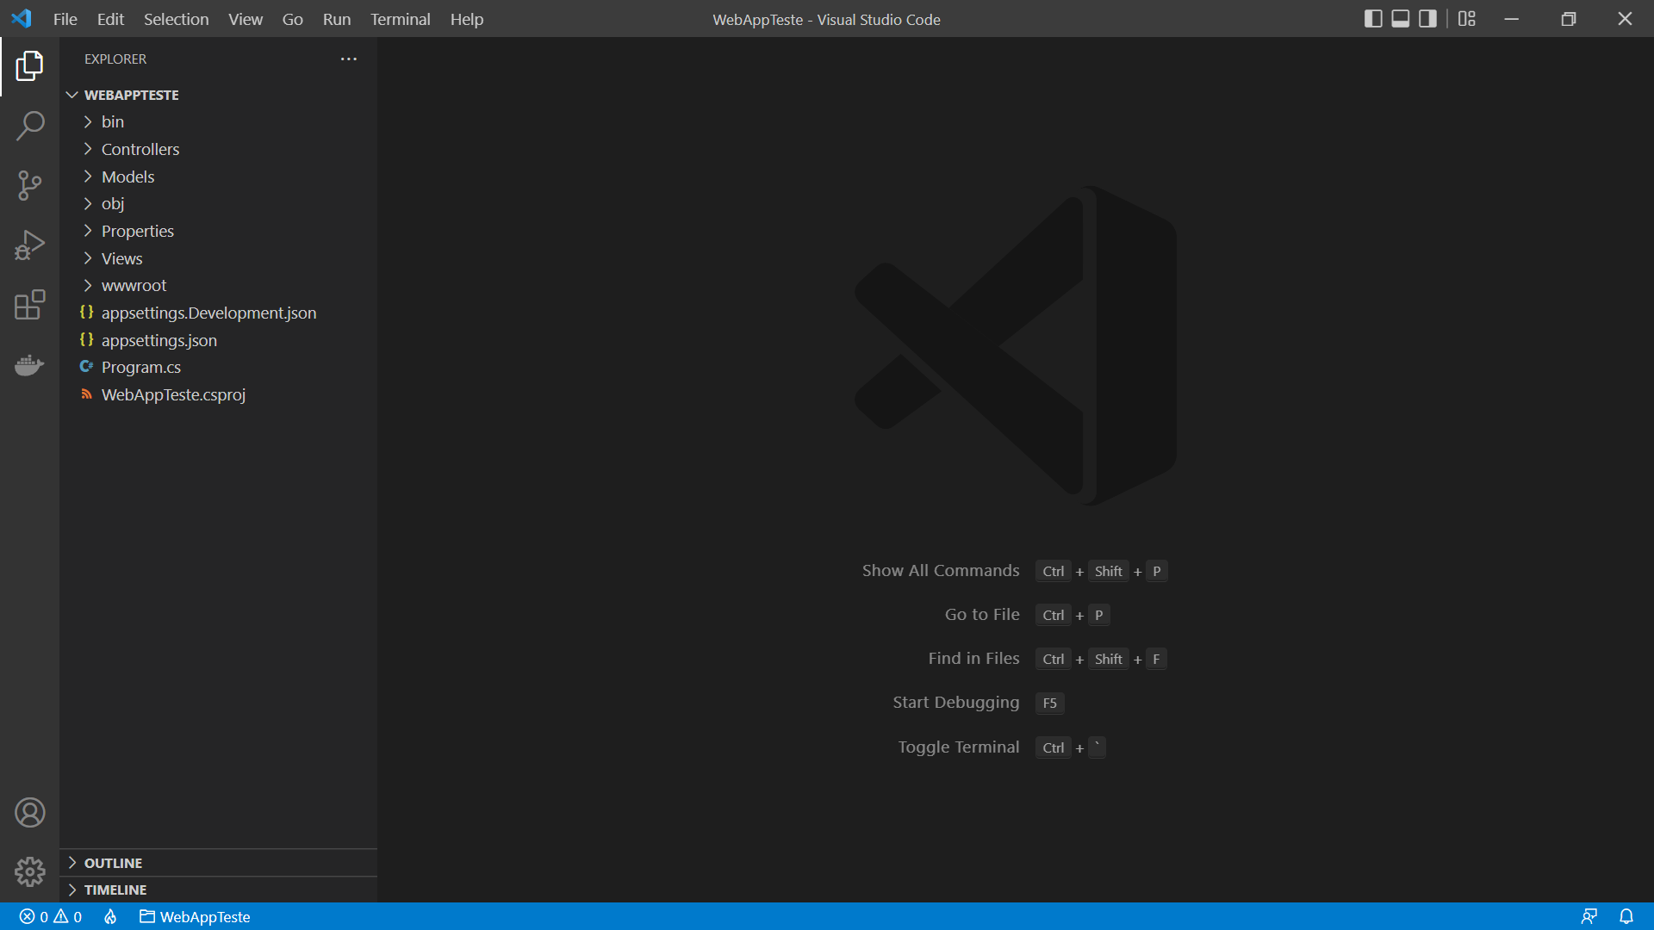The image size is (1654, 930).
Task: Click errors and warnings count in status bar
Action: click(51, 916)
